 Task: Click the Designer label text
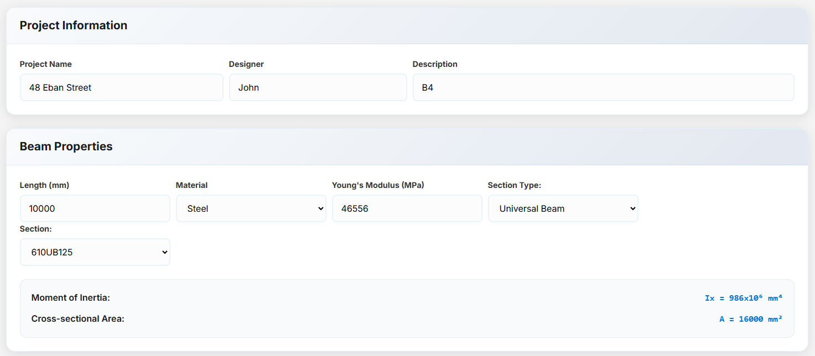[x=246, y=64]
